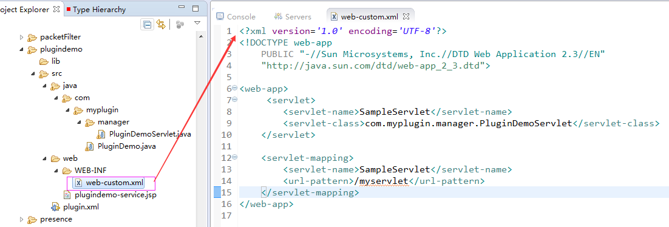Switch to the Servers tab
This screenshot has height=227, width=669.
tap(293, 16)
